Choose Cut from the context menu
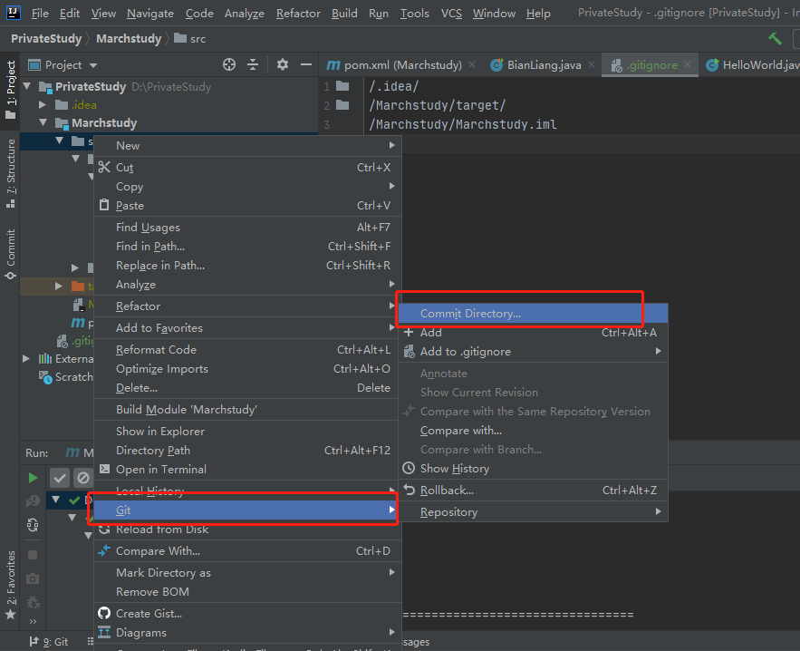The width and height of the screenshot is (800, 651). [248, 168]
